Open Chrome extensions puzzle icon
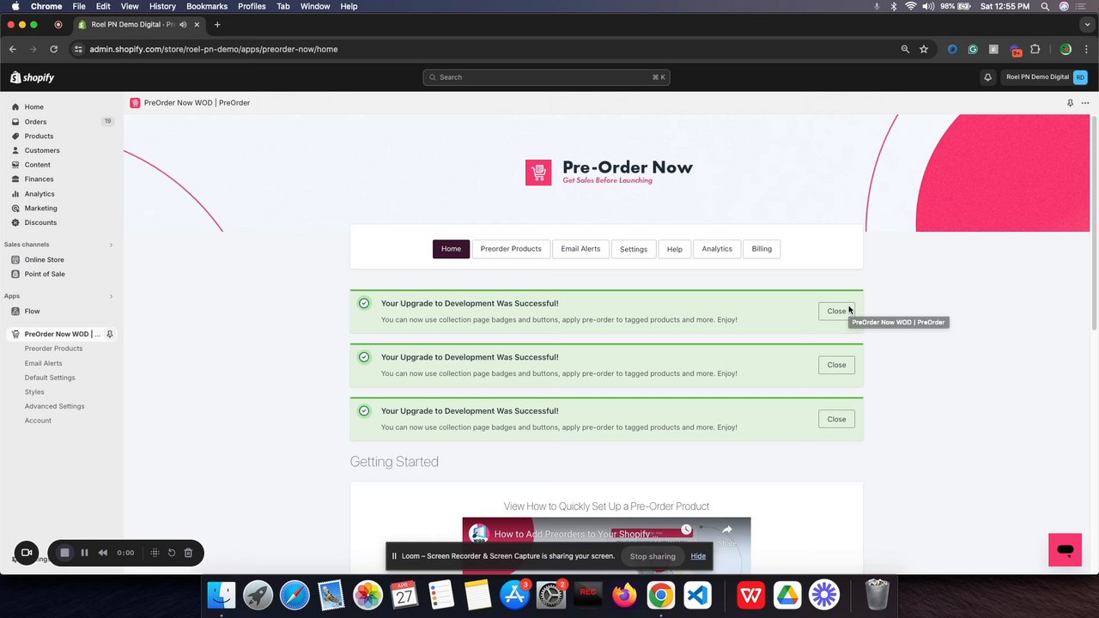The height and width of the screenshot is (618, 1099). point(1035,49)
